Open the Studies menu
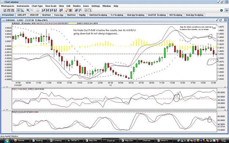Viewport: 229px width, 143px height. click(77, 6)
